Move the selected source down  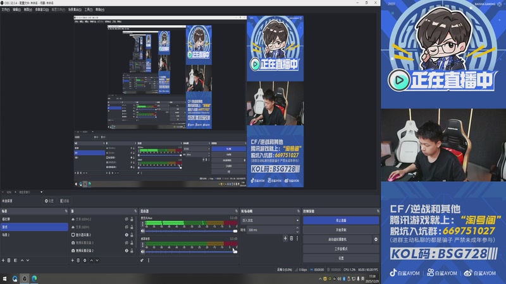coord(97,260)
